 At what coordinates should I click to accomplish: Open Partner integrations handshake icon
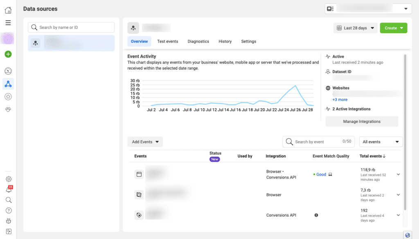[x=8, y=109]
